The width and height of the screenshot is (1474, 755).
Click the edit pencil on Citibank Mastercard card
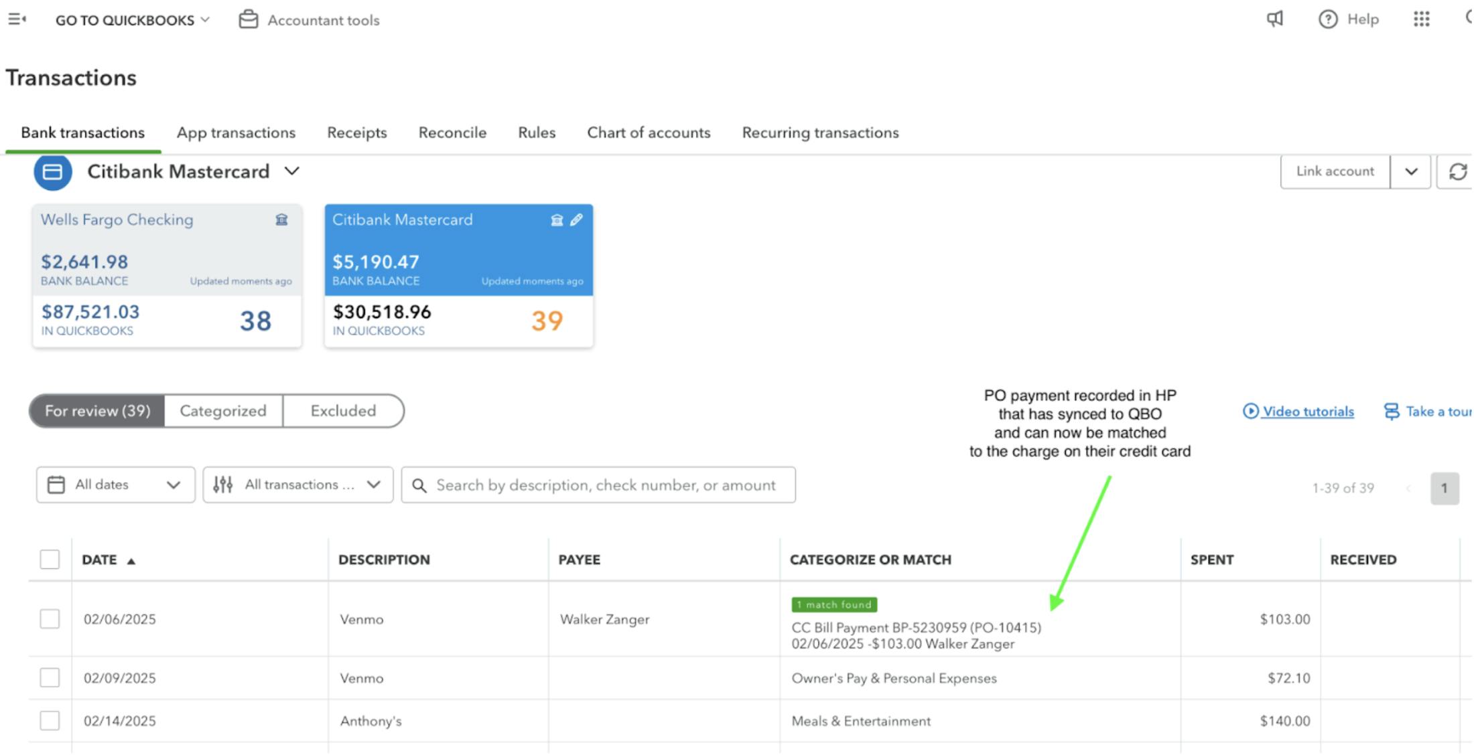click(576, 220)
